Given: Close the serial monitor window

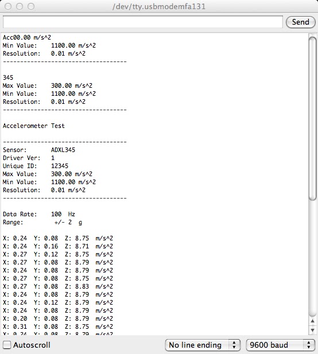Looking at the screenshot, I should pos(8,6).
